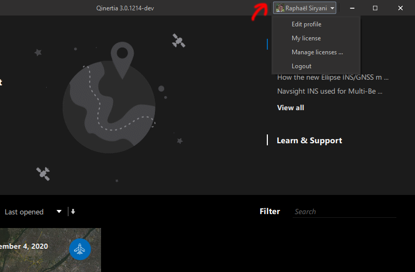
Task: Open the Navsight INS Multi-Beam article
Action: coord(330,92)
